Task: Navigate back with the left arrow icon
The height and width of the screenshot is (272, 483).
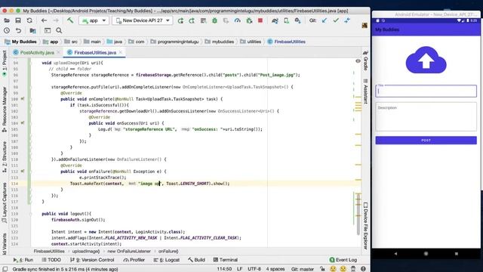Action: 44,20
